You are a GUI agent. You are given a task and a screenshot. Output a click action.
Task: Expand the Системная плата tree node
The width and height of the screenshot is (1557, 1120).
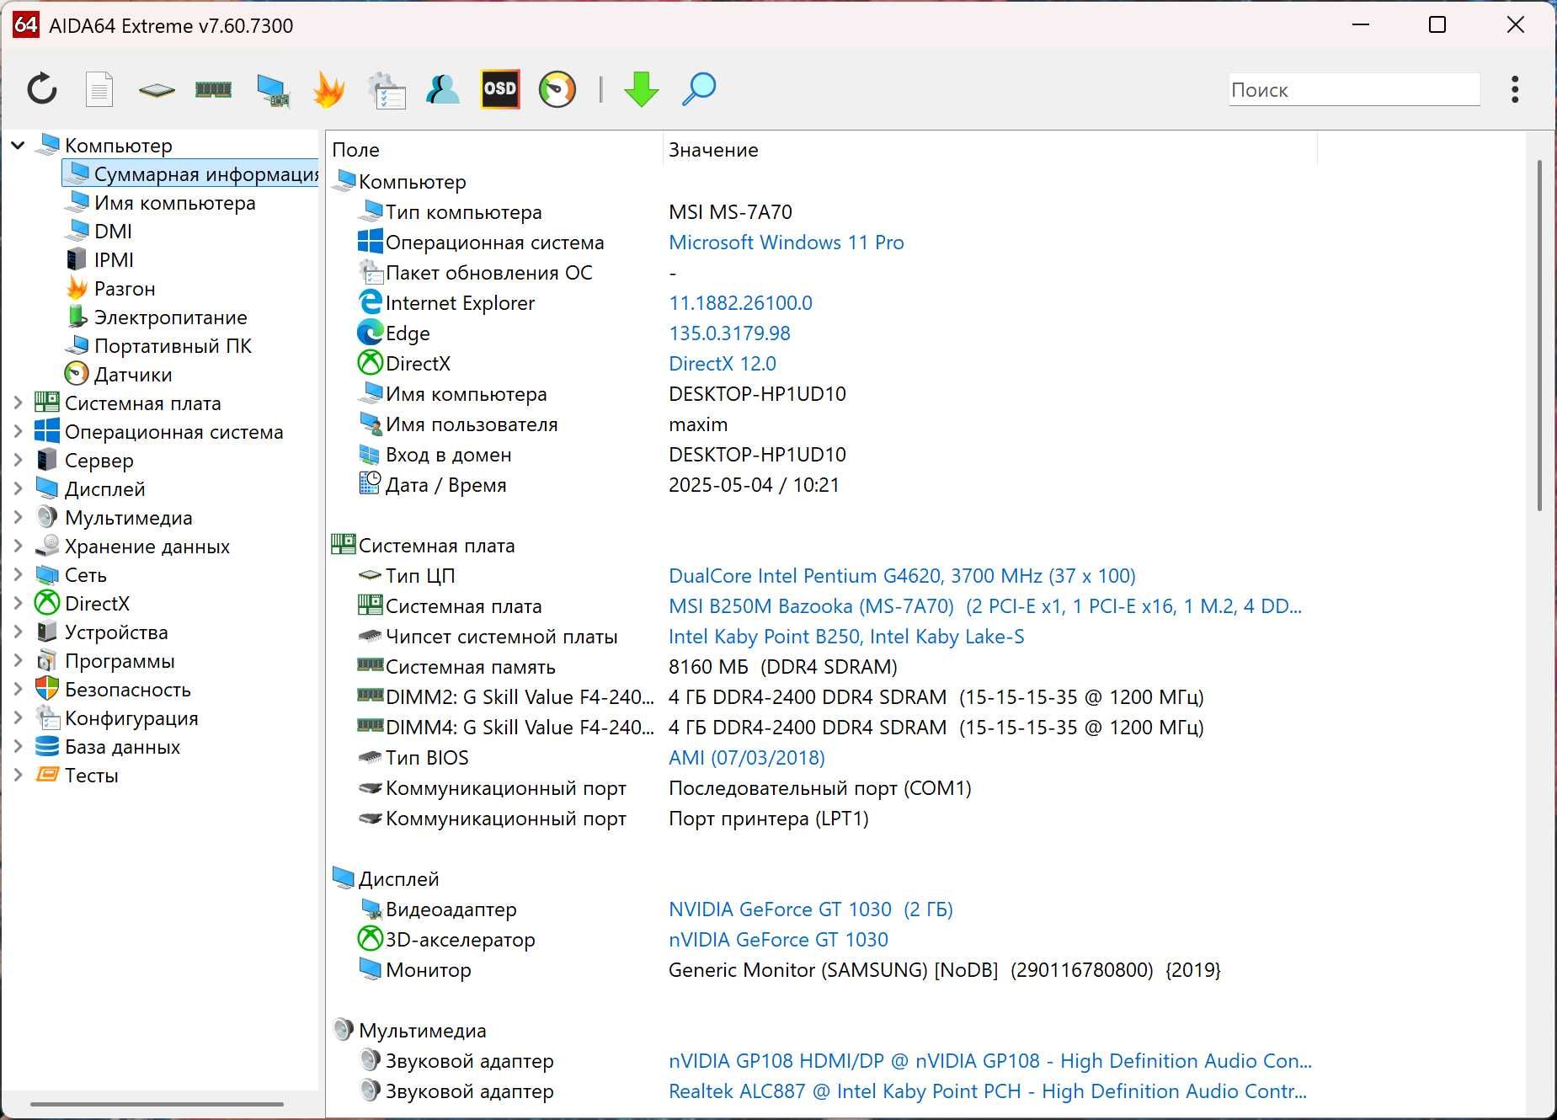pyautogui.click(x=18, y=403)
